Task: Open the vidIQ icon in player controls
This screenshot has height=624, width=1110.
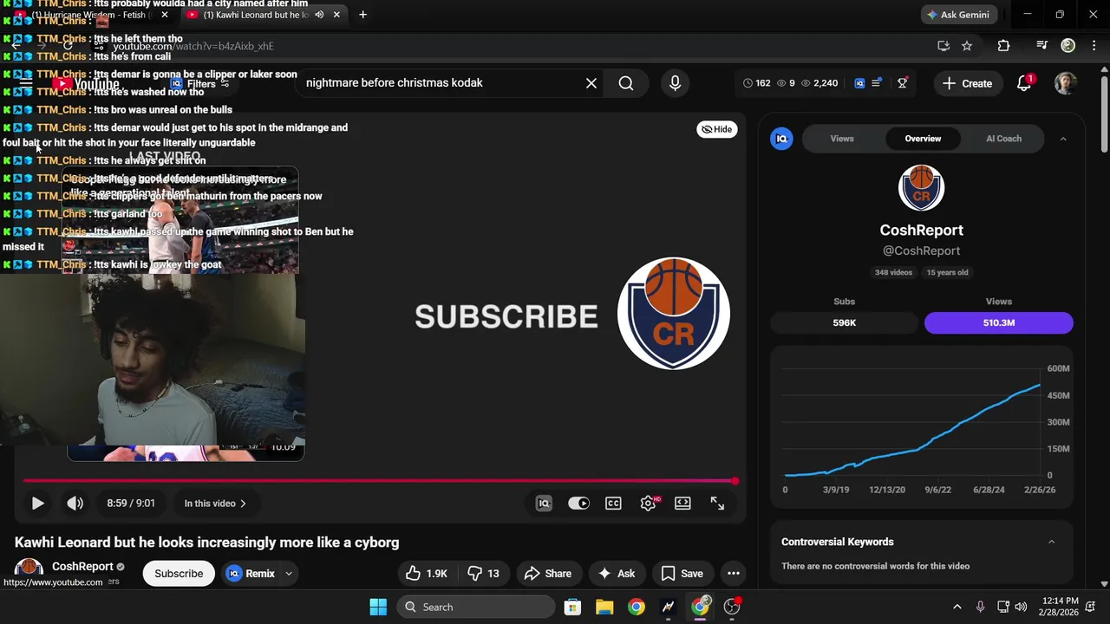Action: click(544, 503)
